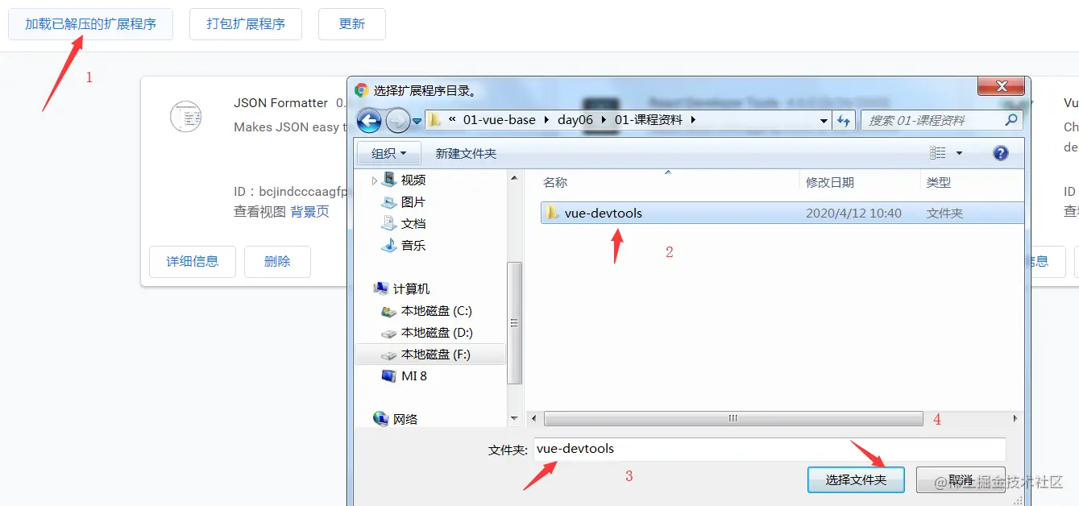Select 文档 (Documents) in navigation pane
Viewport: 1079px width, 506px height.
coord(413,223)
